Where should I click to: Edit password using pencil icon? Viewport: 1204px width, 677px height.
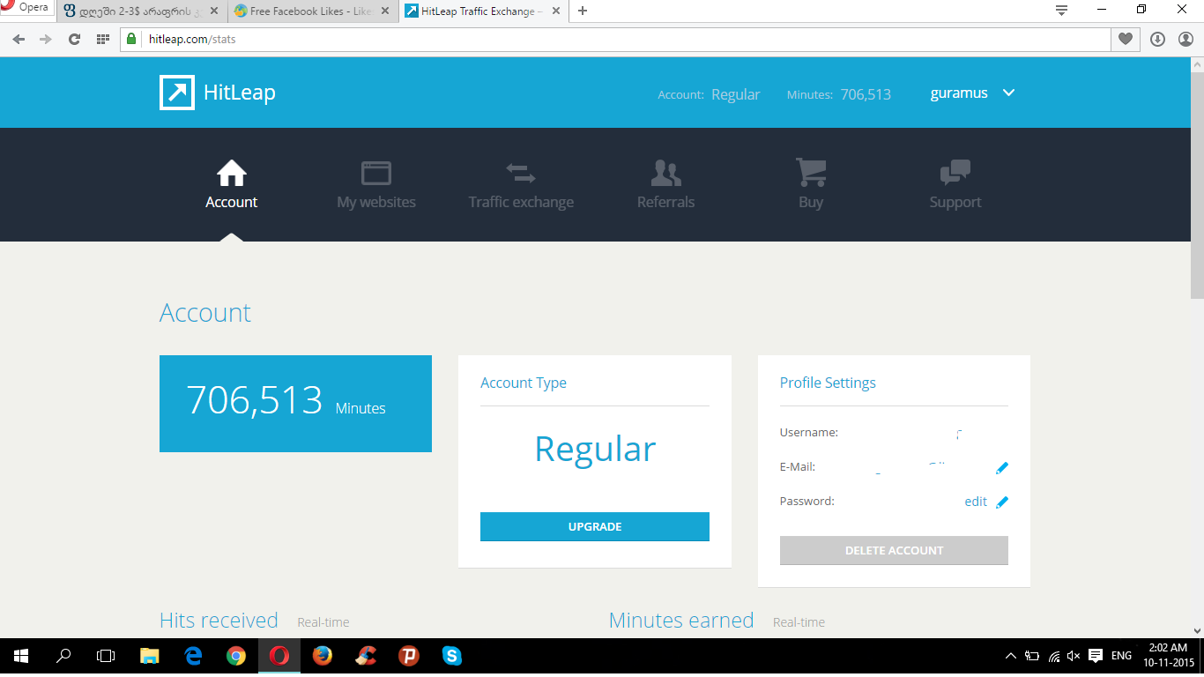[1002, 502]
